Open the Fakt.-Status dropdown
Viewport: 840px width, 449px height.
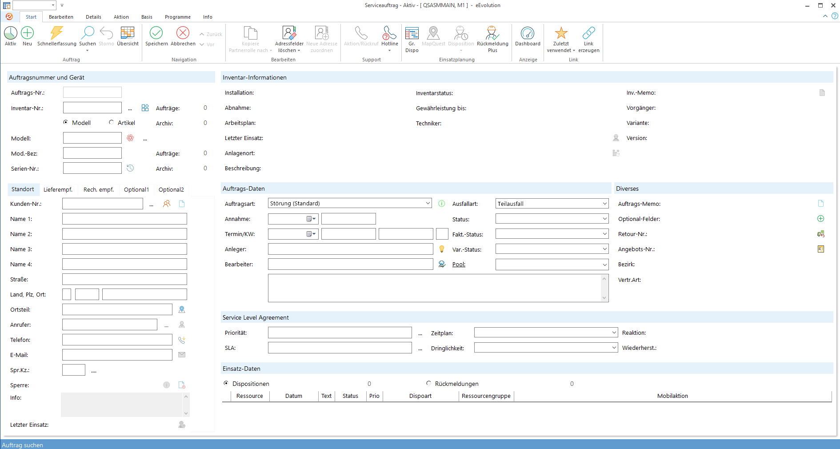point(604,234)
